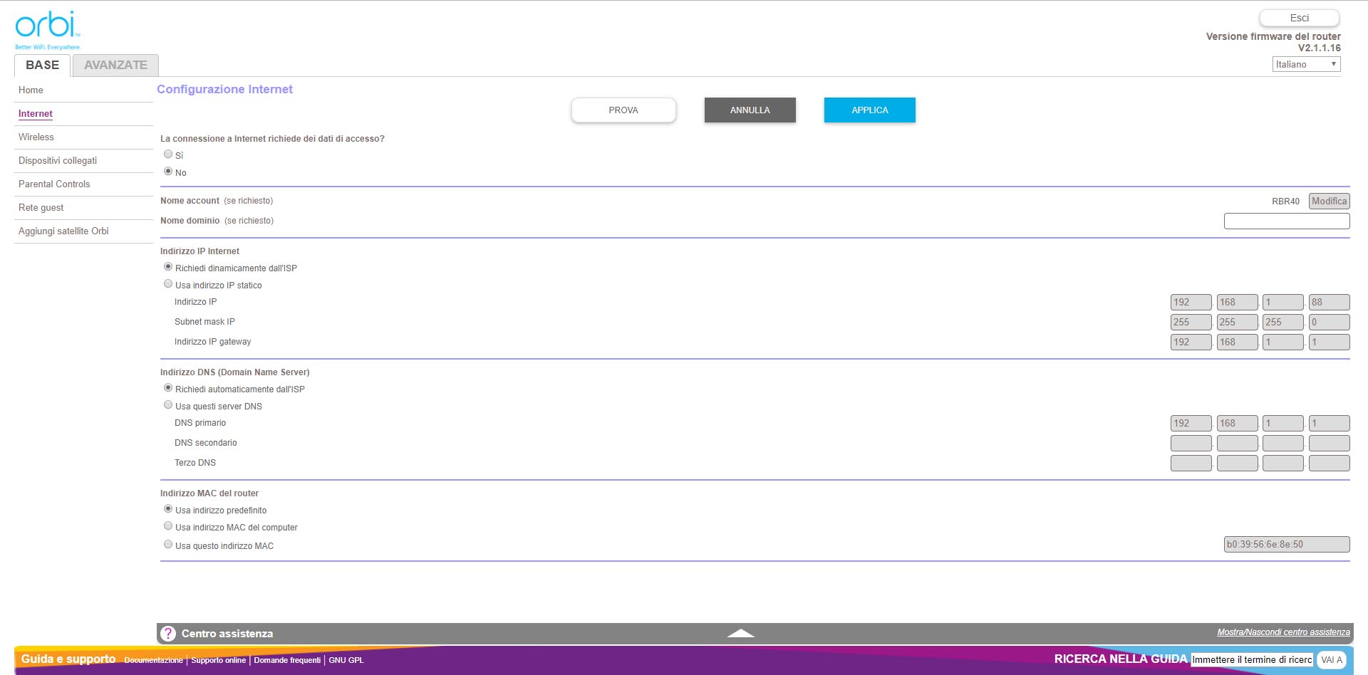
Task: Click Mostra/Nascondi centro assistenza link
Action: [x=1282, y=632]
